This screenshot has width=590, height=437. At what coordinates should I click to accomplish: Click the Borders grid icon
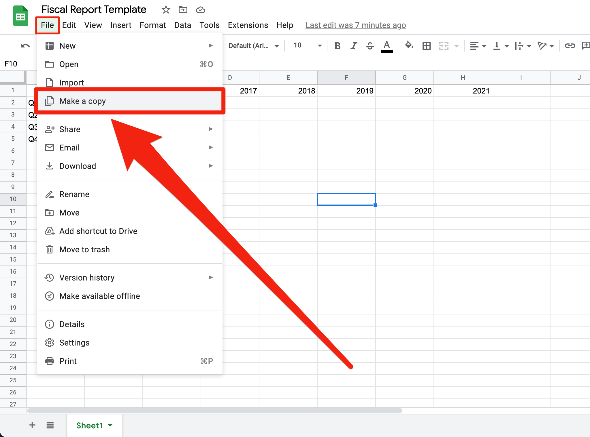pyautogui.click(x=426, y=46)
